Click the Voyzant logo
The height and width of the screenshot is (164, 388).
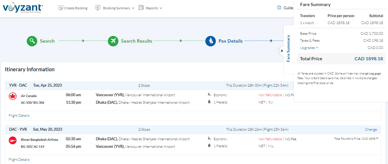coord(23,8)
